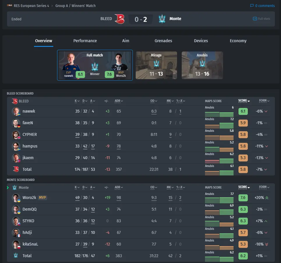Open hAdji player avatar
The height and width of the screenshot is (263, 281).
16,232
